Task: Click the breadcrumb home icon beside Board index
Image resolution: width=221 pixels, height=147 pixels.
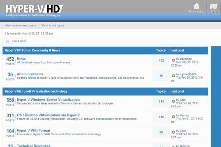Action: (x=8, y=41)
